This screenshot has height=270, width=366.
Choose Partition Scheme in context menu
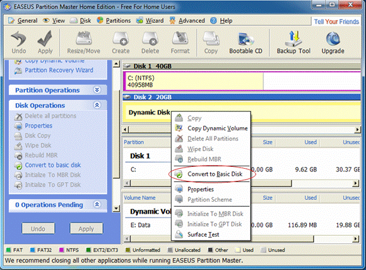pyautogui.click(x=211, y=200)
